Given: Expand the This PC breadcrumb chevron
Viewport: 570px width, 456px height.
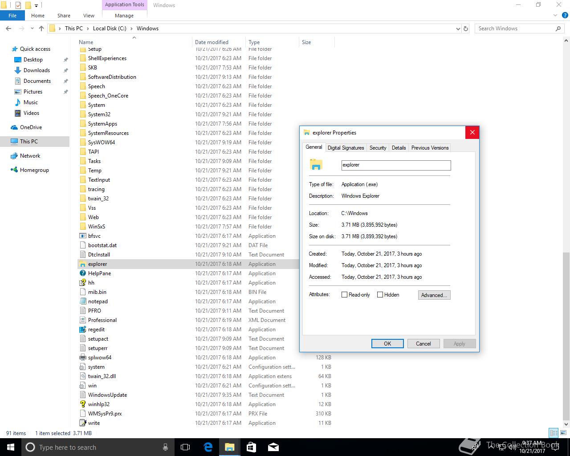Looking at the screenshot, I should [87, 28].
